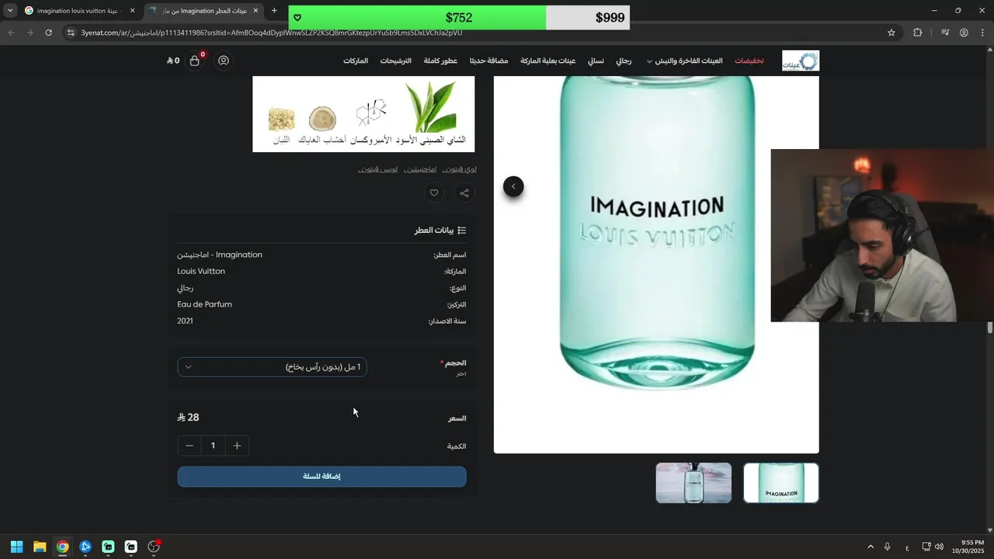Show hidden system tray icons
Screen dimensions: 994x559
[871, 547]
